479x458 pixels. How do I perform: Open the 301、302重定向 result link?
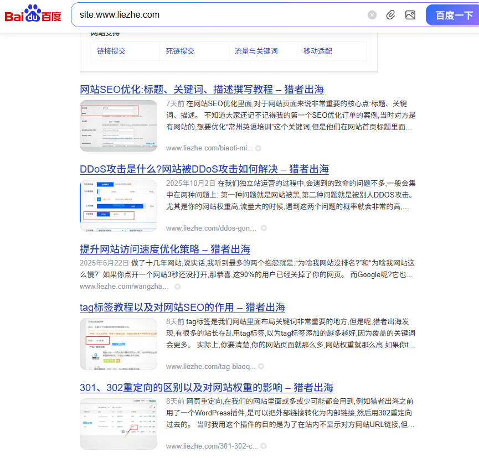click(x=206, y=387)
